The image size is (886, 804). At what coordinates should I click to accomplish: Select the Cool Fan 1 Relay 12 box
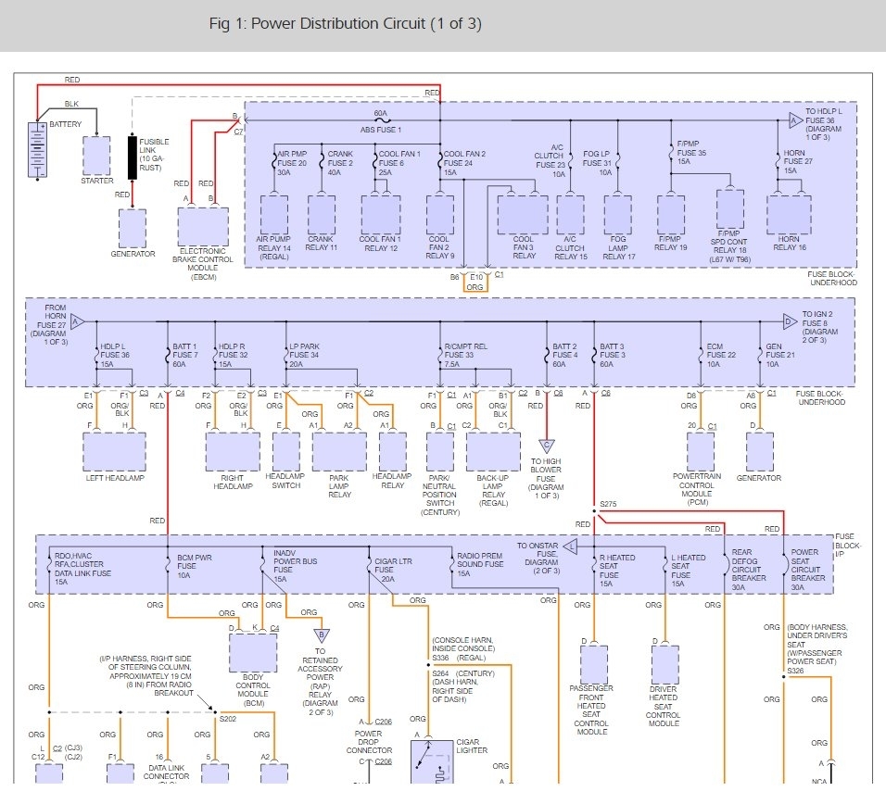coord(381,215)
